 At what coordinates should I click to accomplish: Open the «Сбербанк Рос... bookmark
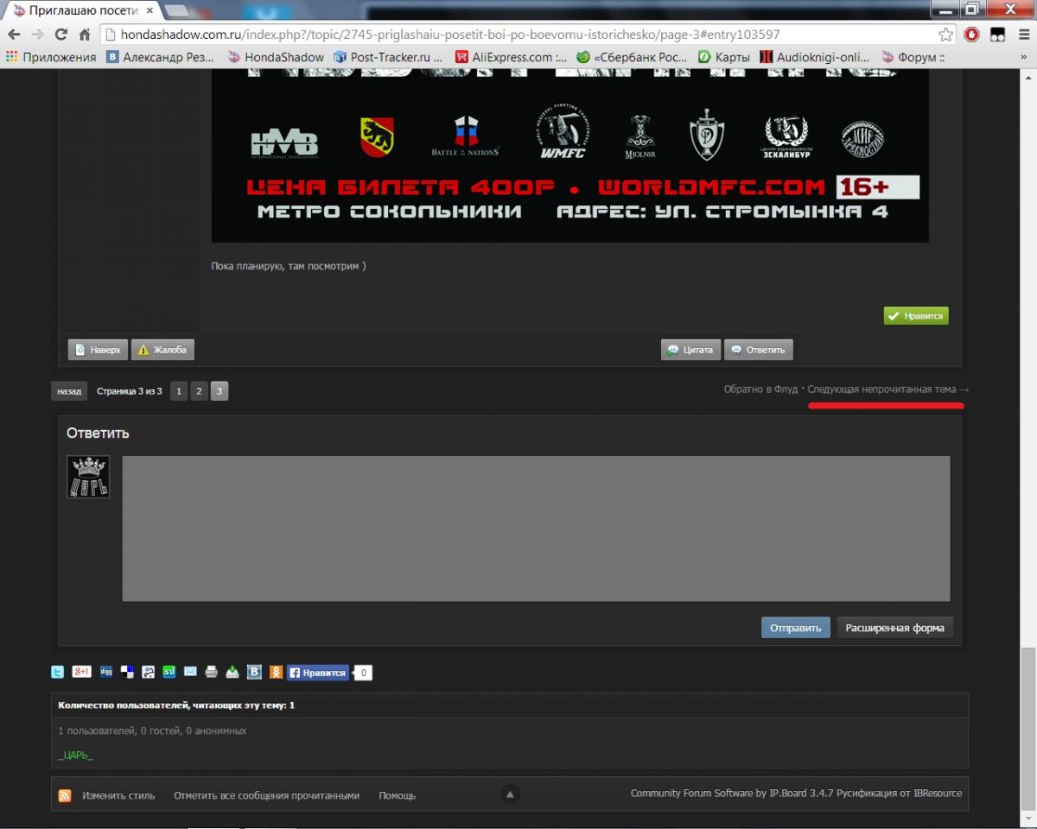click(x=632, y=57)
